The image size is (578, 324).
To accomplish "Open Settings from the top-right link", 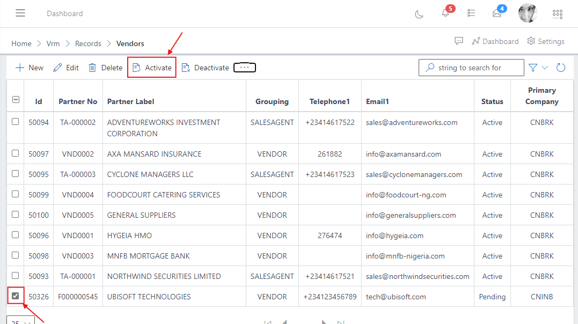I will [x=546, y=41].
